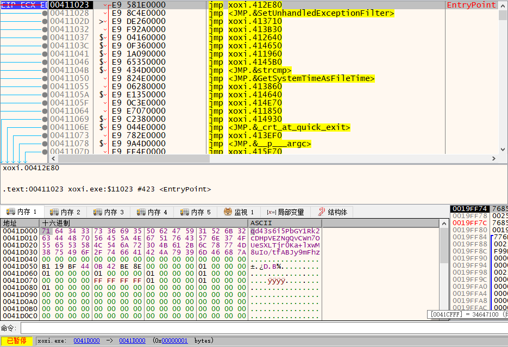Click the 局部变量 locals tab icon
The image size is (508, 347).
click(x=271, y=212)
